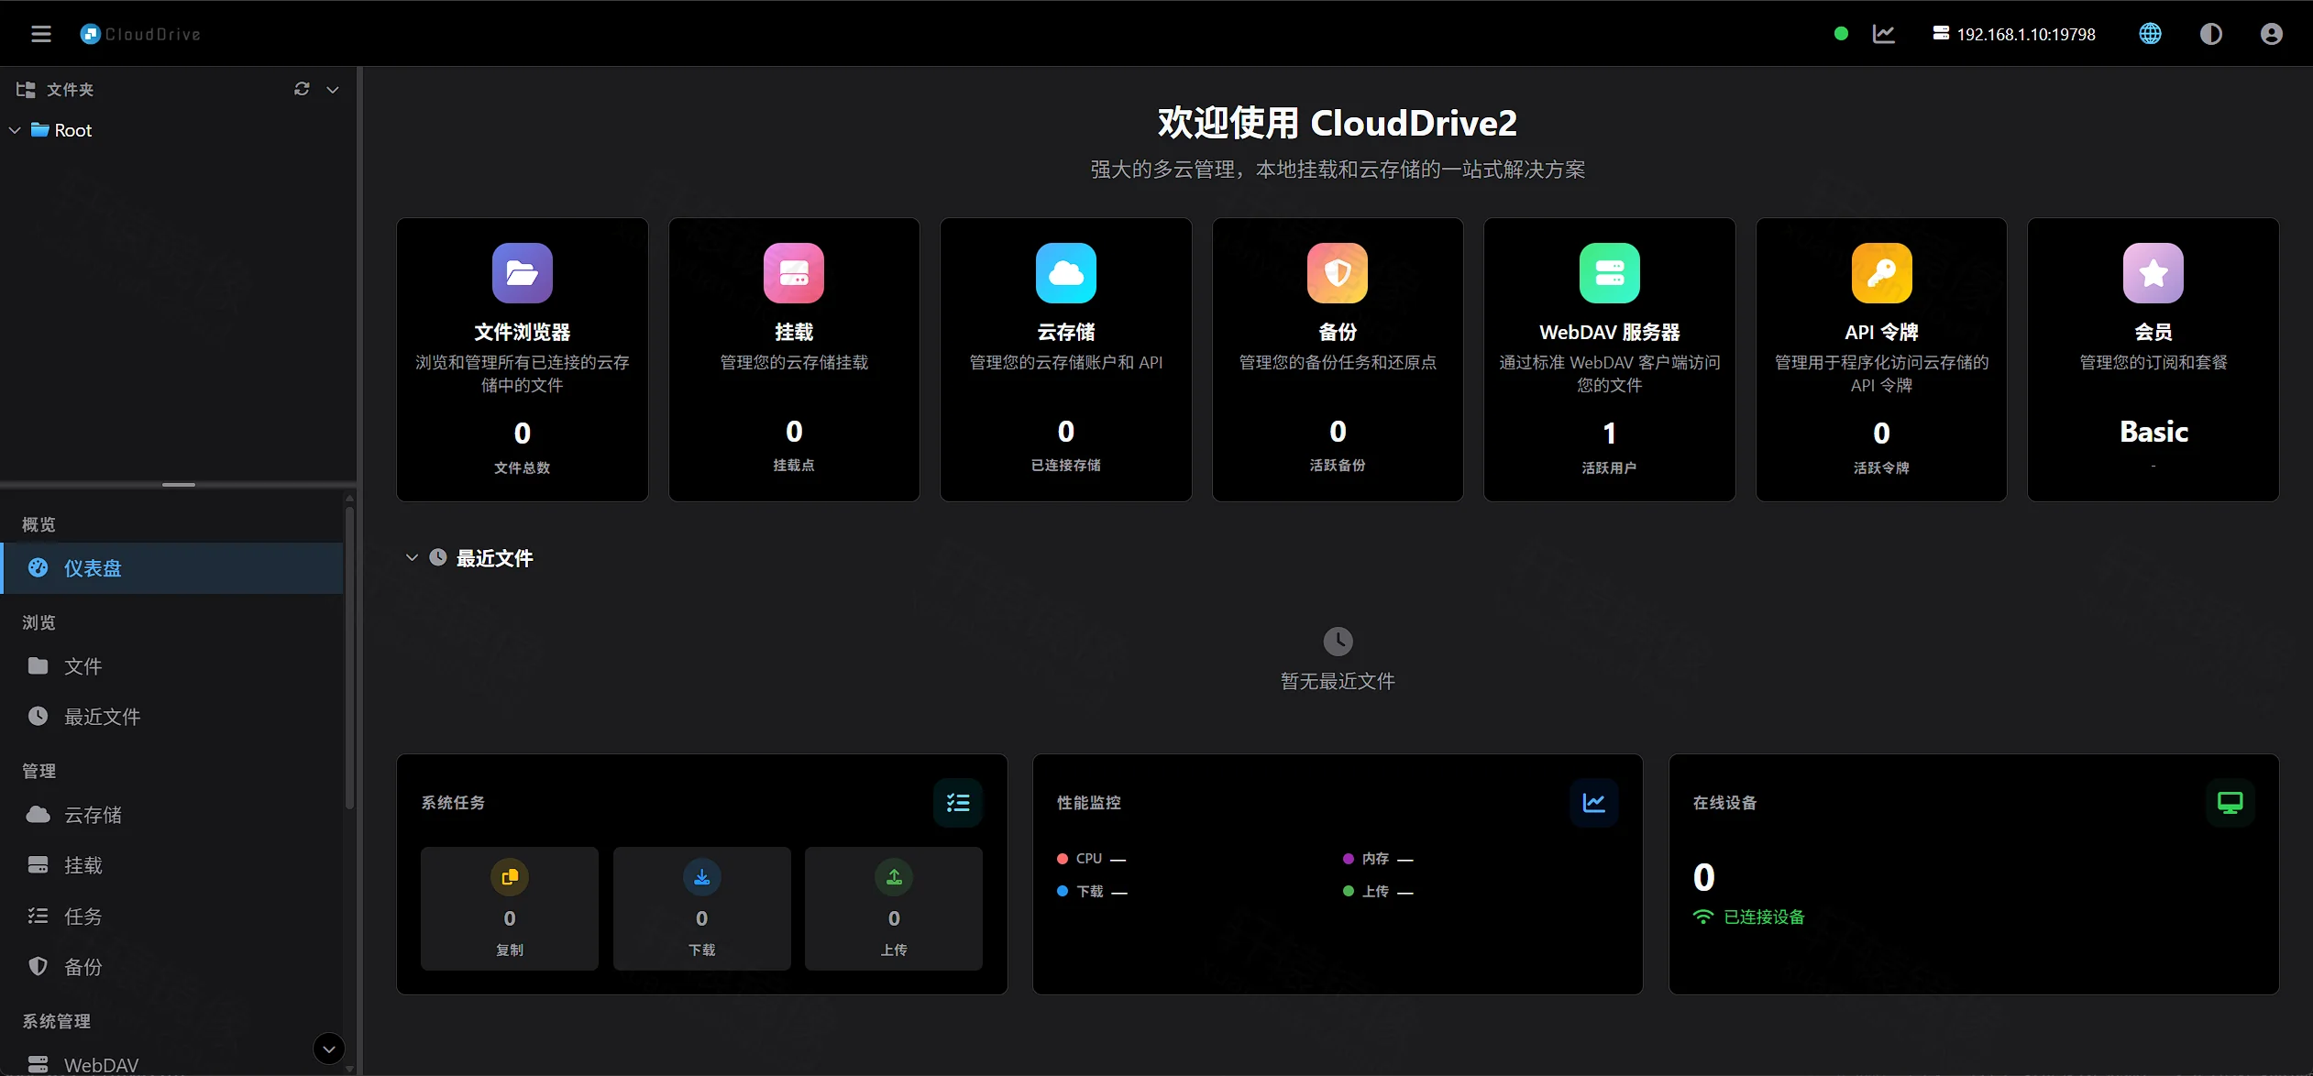Image resolution: width=2313 pixels, height=1076 pixels.
Task: Click the CPU metric label
Action: pyautogui.click(x=1089, y=859)
